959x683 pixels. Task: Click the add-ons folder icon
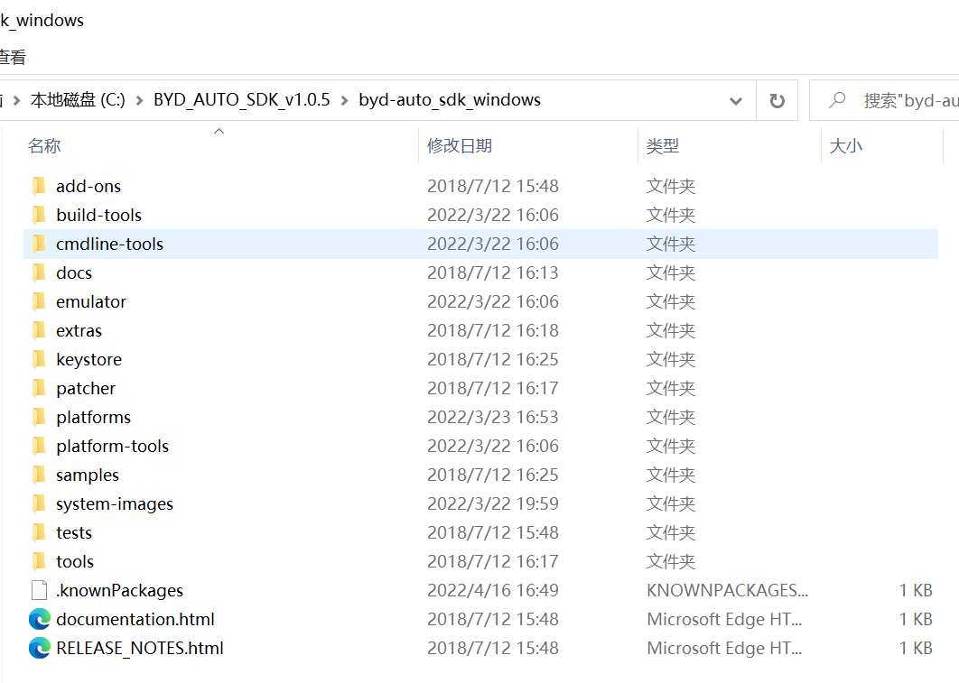click(39, 186)
